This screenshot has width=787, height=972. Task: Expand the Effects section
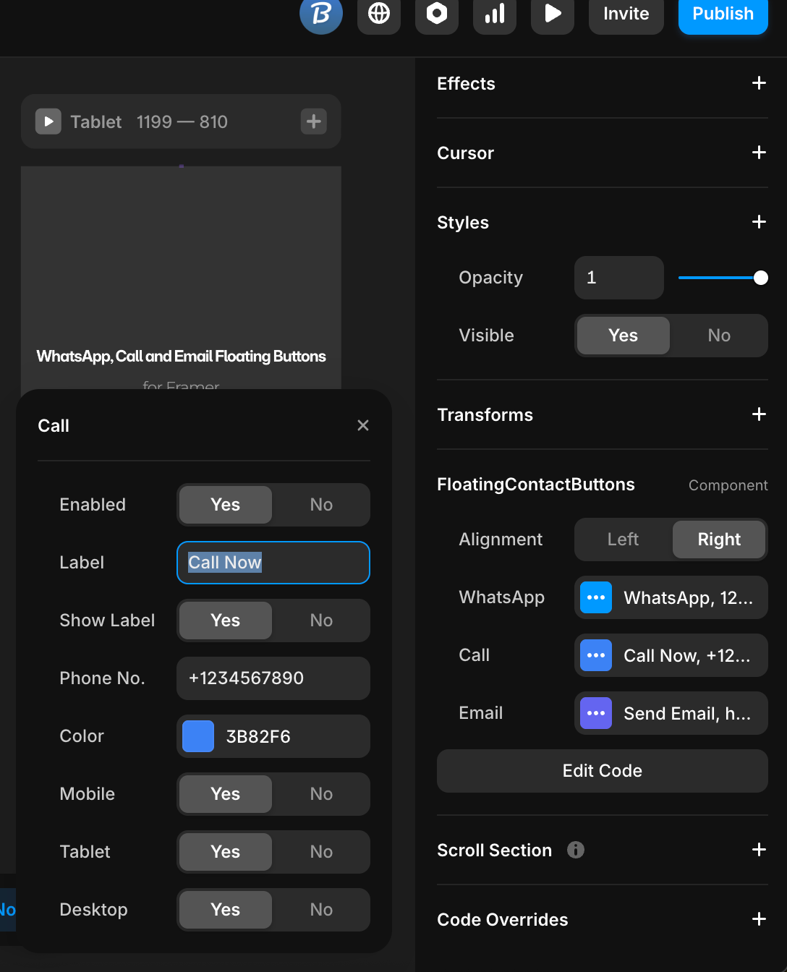point(759,83)
